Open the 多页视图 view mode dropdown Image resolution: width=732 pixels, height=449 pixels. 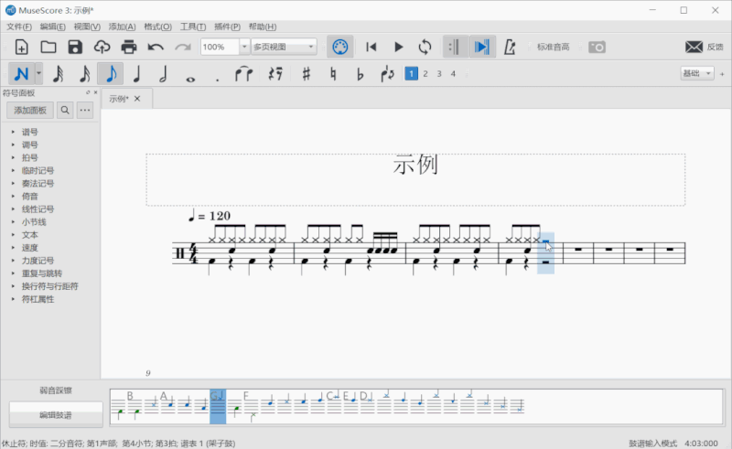284,47
